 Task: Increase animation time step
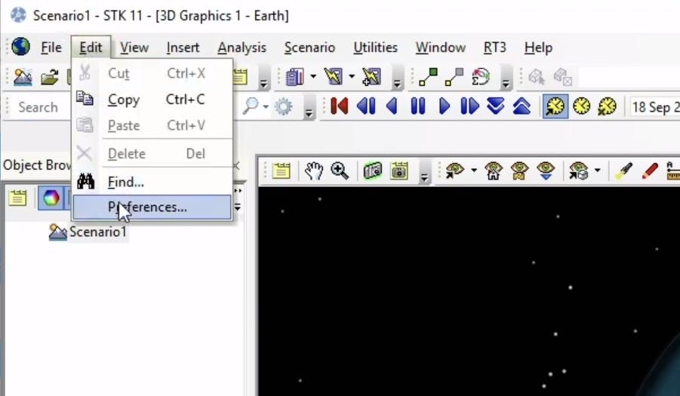[x=522, y=106]
